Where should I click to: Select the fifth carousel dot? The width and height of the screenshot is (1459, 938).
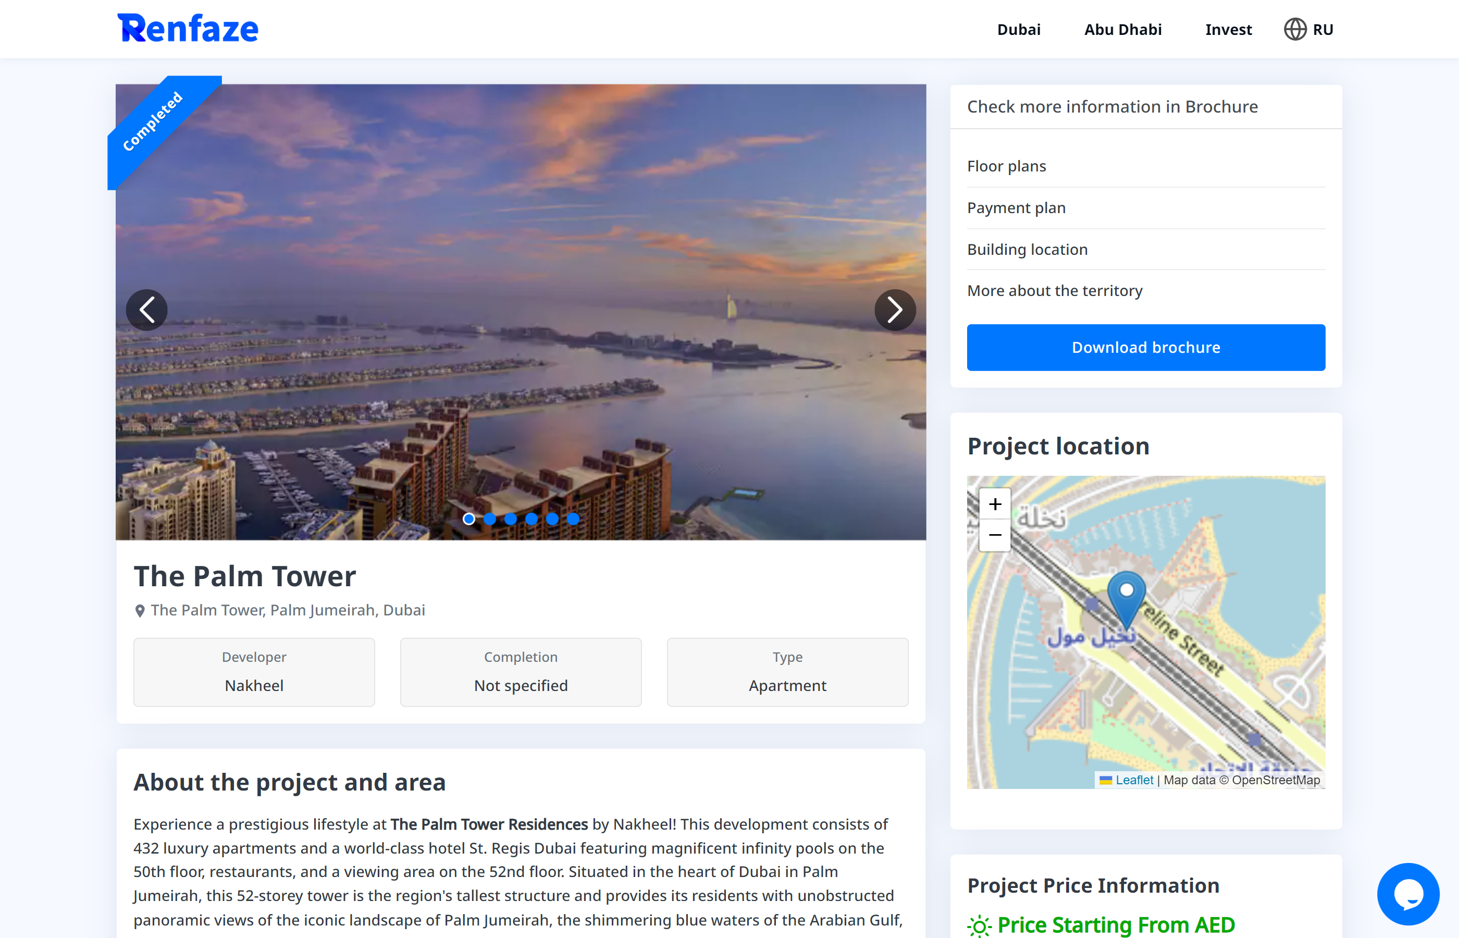point(552,519)
